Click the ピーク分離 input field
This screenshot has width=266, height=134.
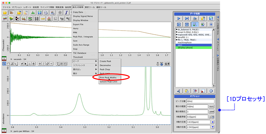tap(200, 101)
